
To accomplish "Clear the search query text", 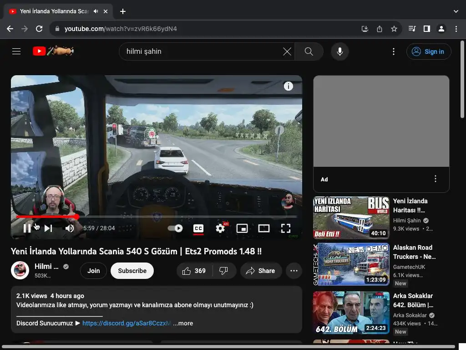I will coord(287,51).
